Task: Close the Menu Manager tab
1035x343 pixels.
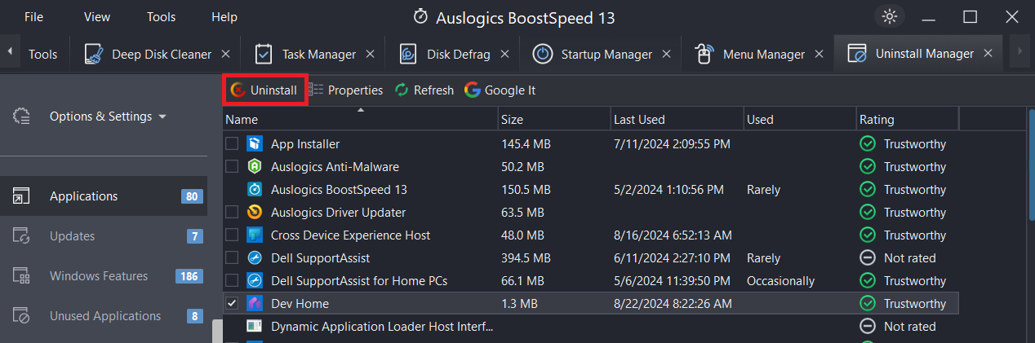Action: (819, 54)
